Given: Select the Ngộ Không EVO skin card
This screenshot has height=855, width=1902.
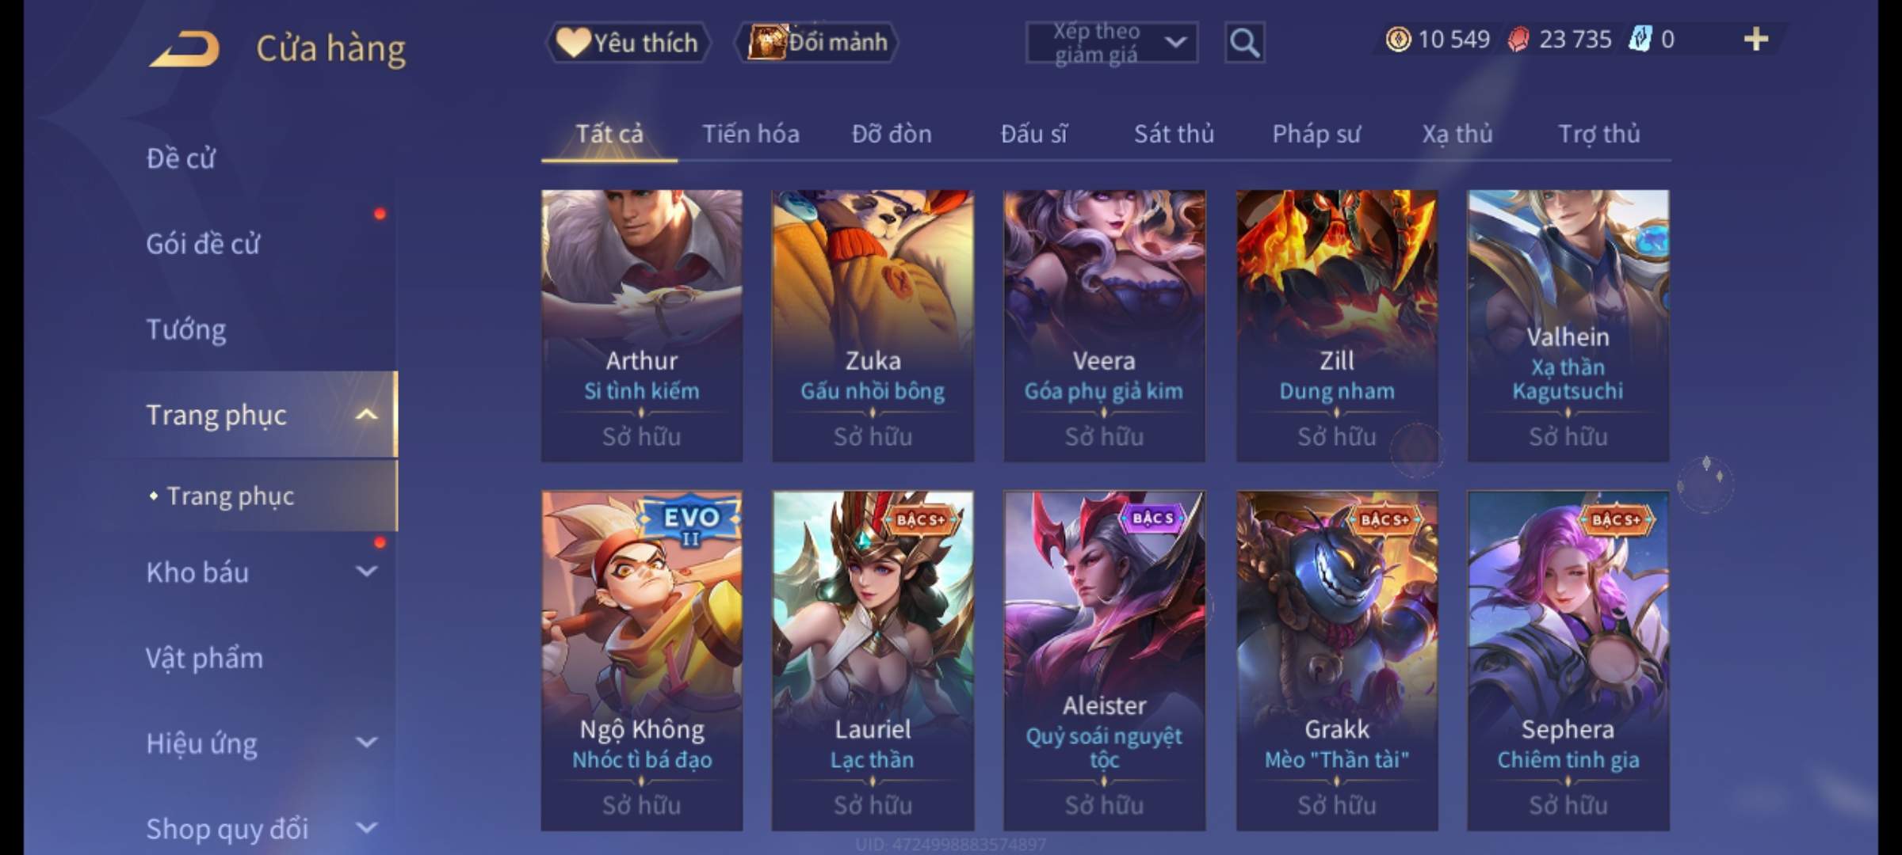Looking at the screenshot, I should pyautogui.click(x=642, y=660).
